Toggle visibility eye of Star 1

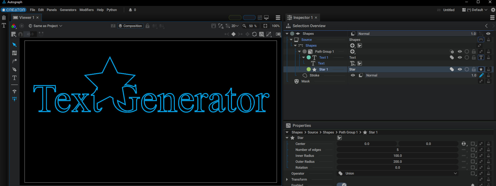pyautogui.click(x=460, y=69)
